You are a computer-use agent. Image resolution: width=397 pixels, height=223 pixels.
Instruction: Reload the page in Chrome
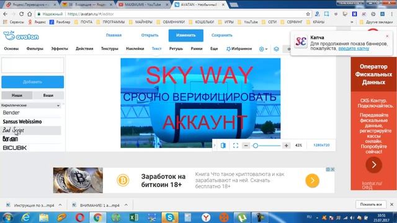click(x=21, y=14)
